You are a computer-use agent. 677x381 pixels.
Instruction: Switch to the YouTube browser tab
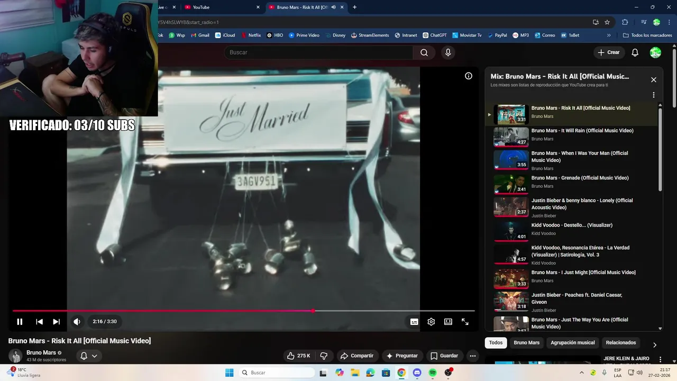pos(222,7)
